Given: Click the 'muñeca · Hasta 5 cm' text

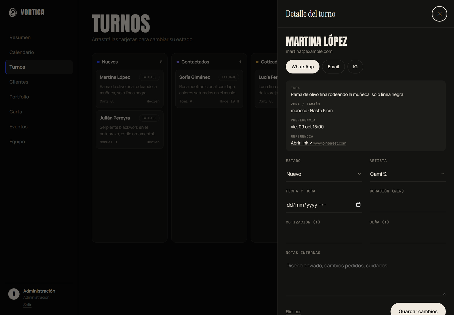Looking at the screenshot, I should [x=312, y=111].
